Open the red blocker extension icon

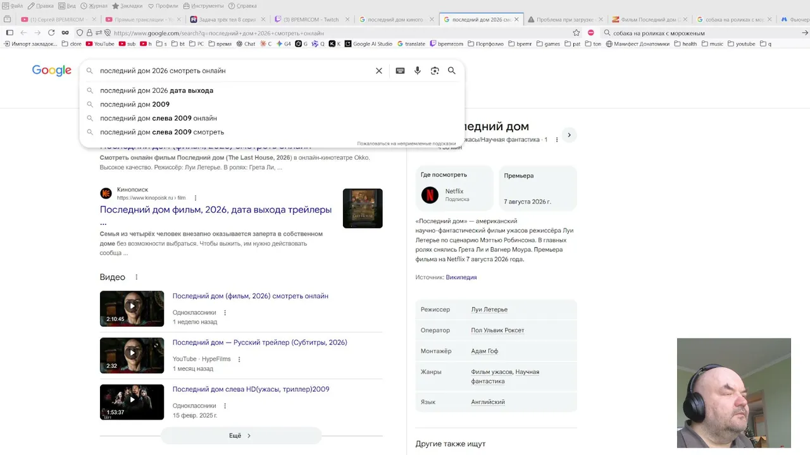(x=591, y=33)
